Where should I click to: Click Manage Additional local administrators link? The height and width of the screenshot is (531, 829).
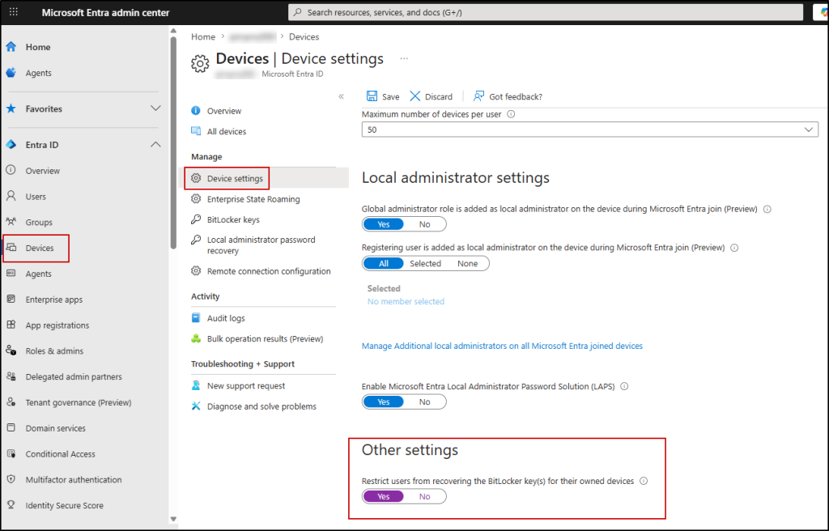(x=502, y=346)
